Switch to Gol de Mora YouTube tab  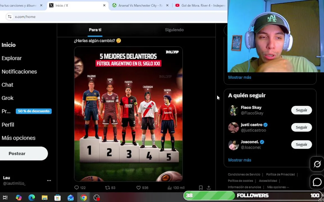click(201, 5)
